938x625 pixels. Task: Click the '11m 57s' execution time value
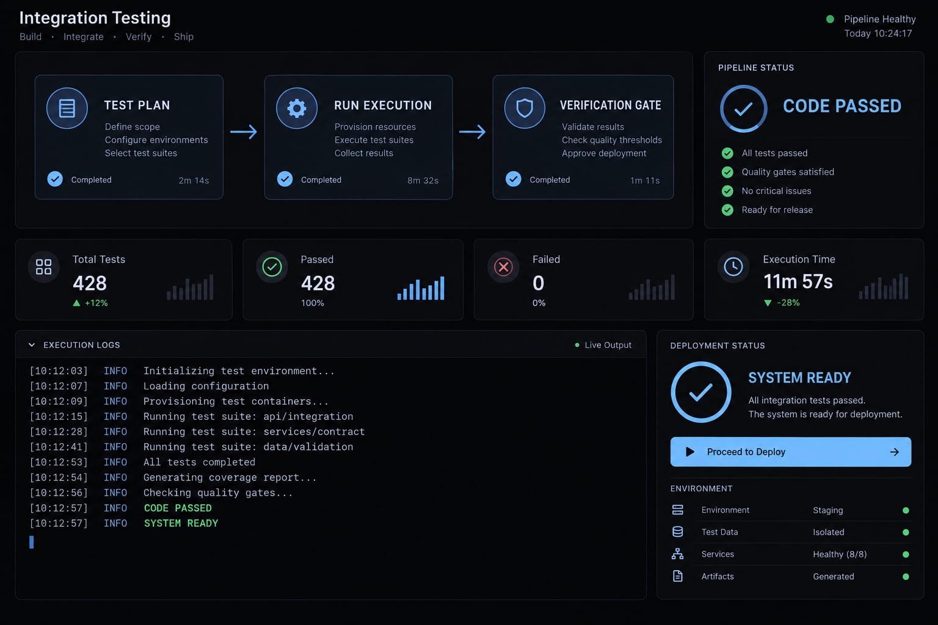[x=798, y=281]
